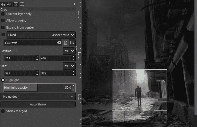The height and width of the screenshot is (127, 197).
Task: Toggle Expand from center checkbox
Action: 3,27
